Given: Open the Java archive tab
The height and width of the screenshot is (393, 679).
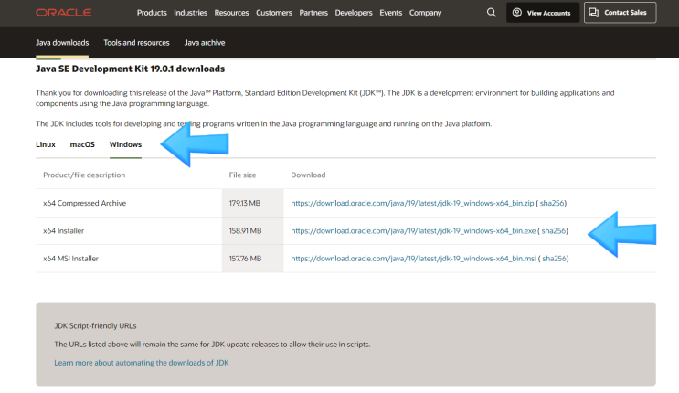Looking at the screenshot, I should (x=205, y=42).
